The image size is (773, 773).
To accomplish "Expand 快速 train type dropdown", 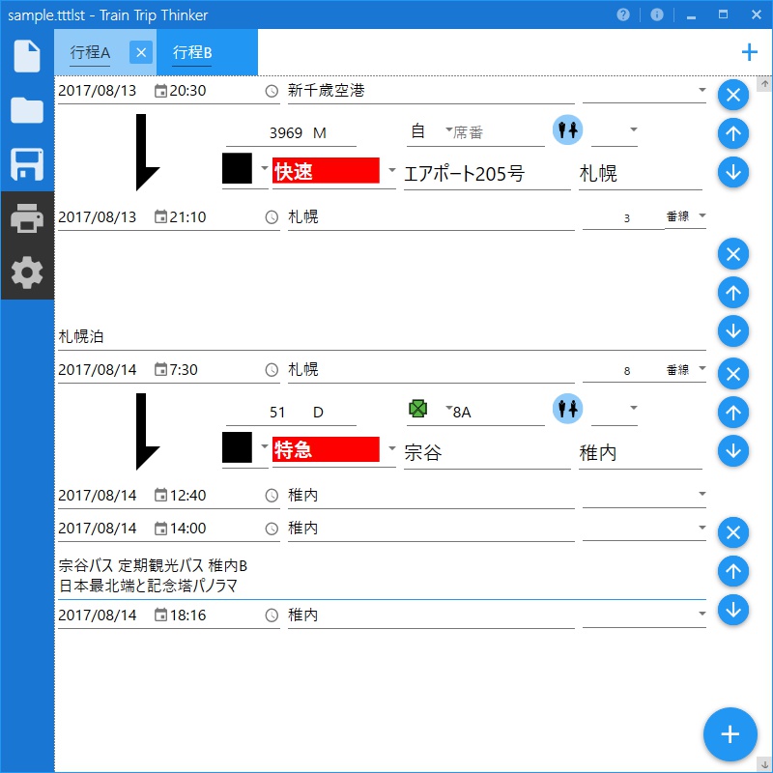I will point(392,170).
